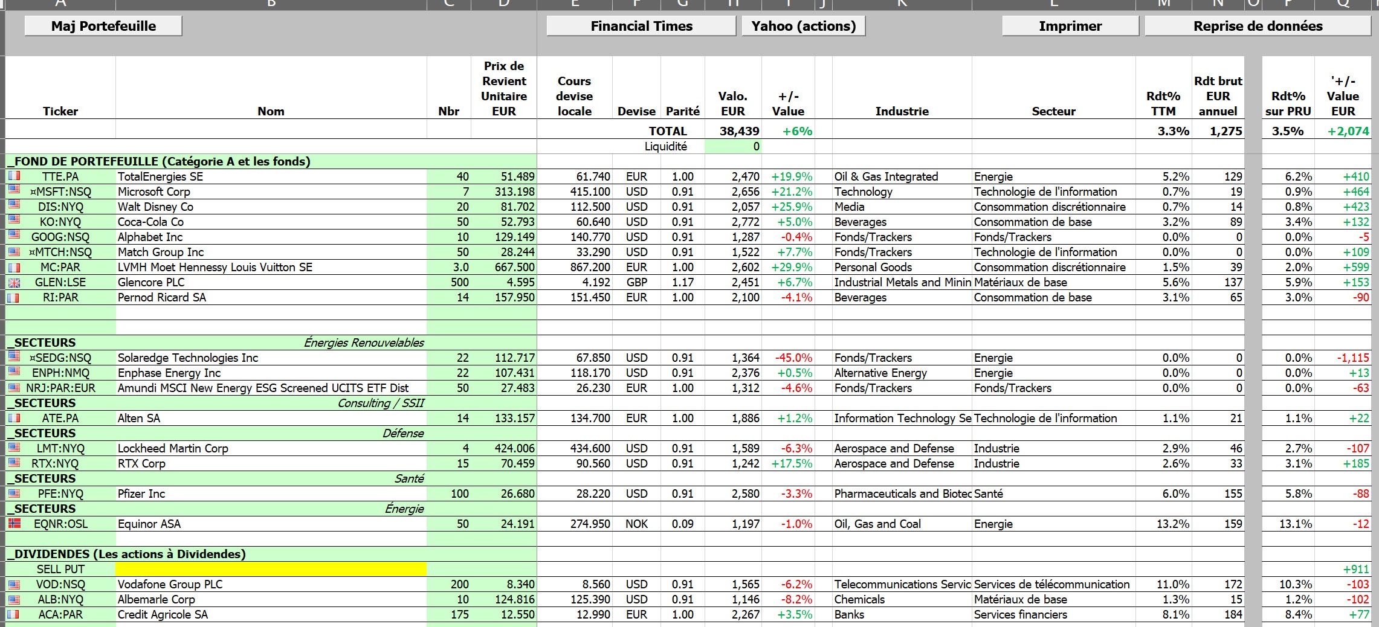Select the Consulting / SSII sector label
This screenshot has height=627, width=1379.
click(381, 403)
